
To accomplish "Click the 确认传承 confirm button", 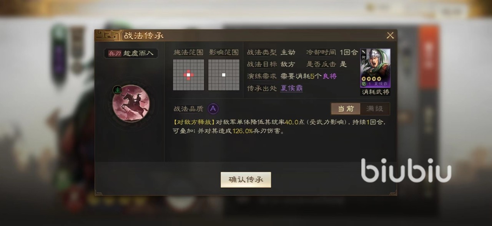I will coord(246,180).
